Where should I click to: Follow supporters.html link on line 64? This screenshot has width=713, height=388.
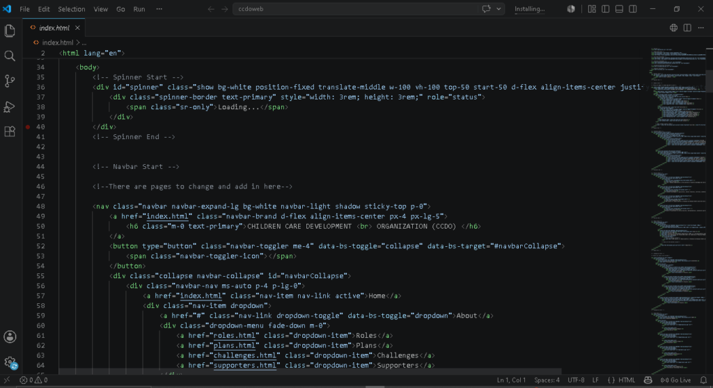pyautogui.click(x=244, y=366)
